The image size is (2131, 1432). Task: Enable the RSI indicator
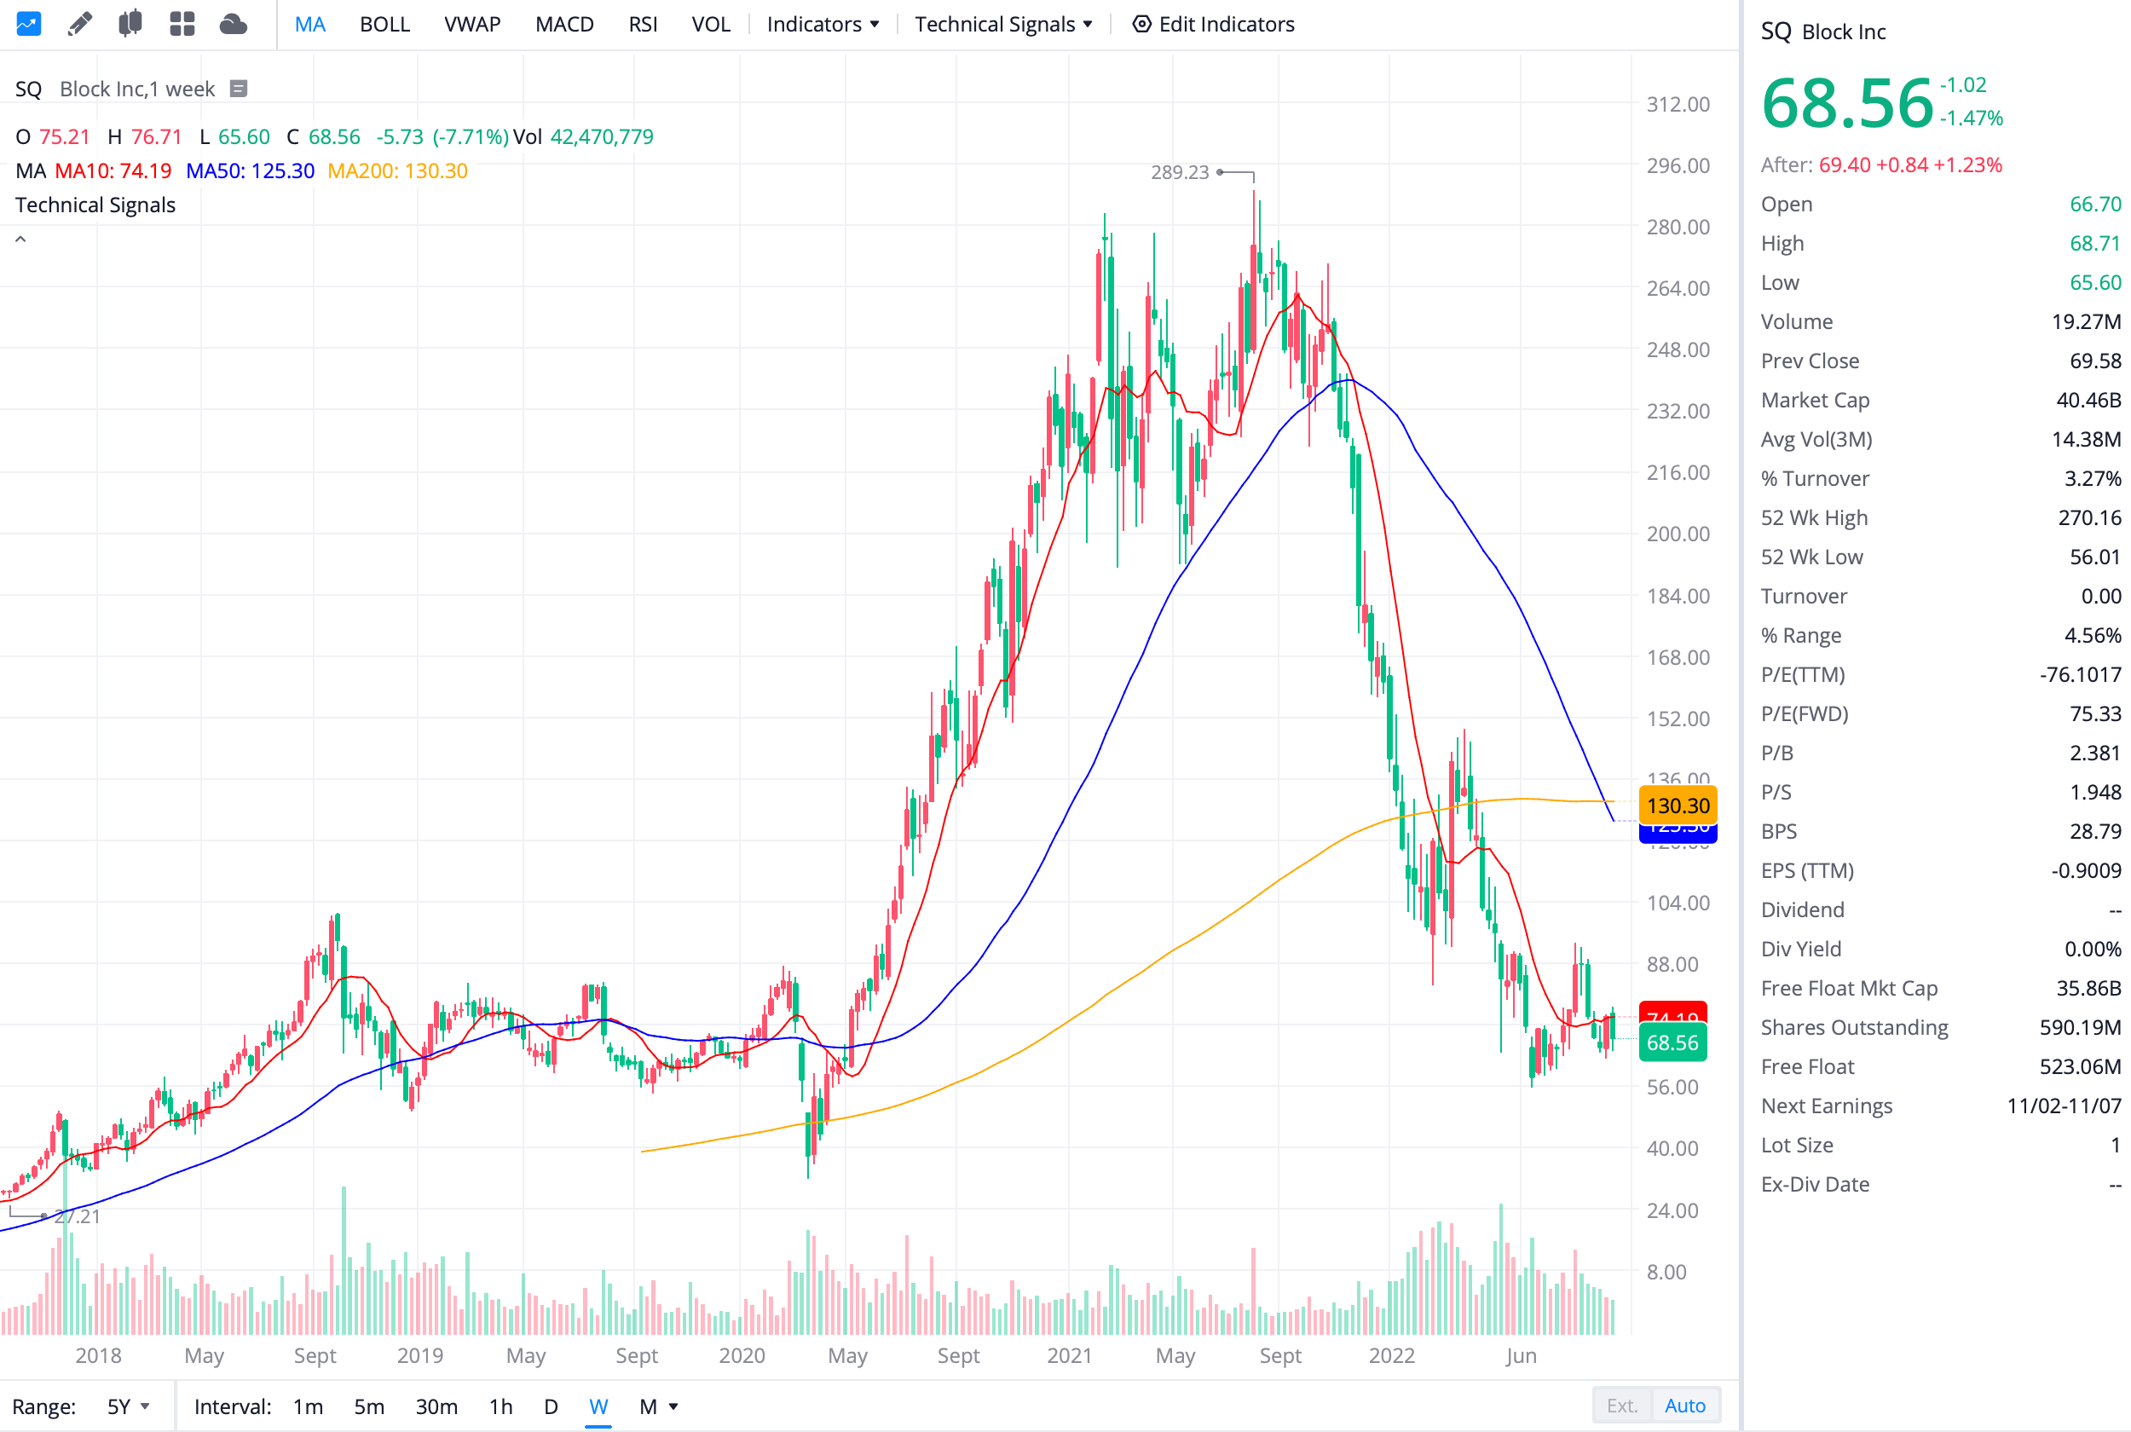pyautogui.click(x=643, y=24)
